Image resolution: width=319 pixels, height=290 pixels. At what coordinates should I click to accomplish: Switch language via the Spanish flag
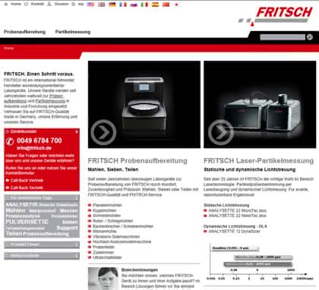pos(155,5)
